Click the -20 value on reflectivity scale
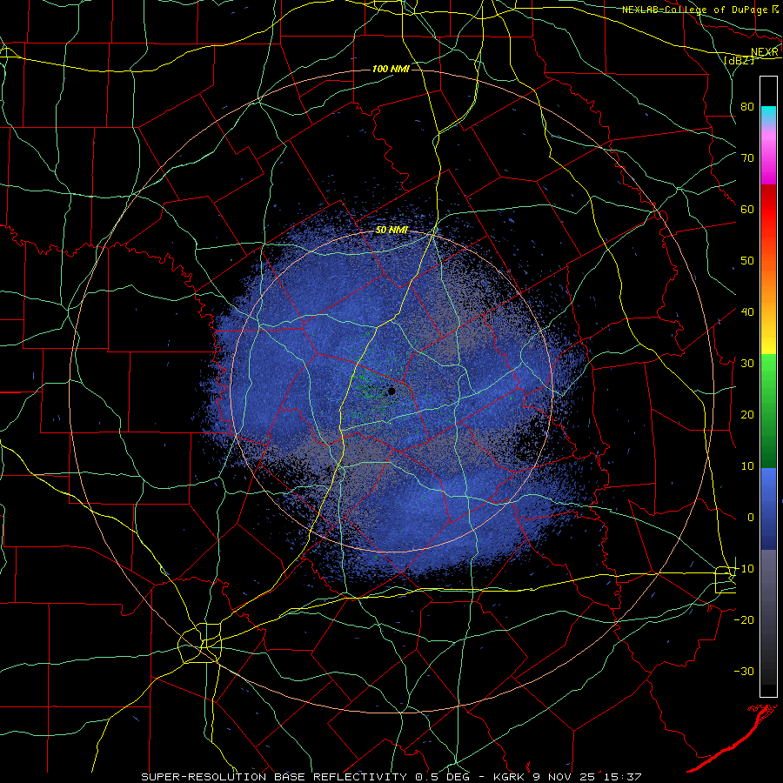The height and width of the screenshot is (783, 783). tap(744, 619)
